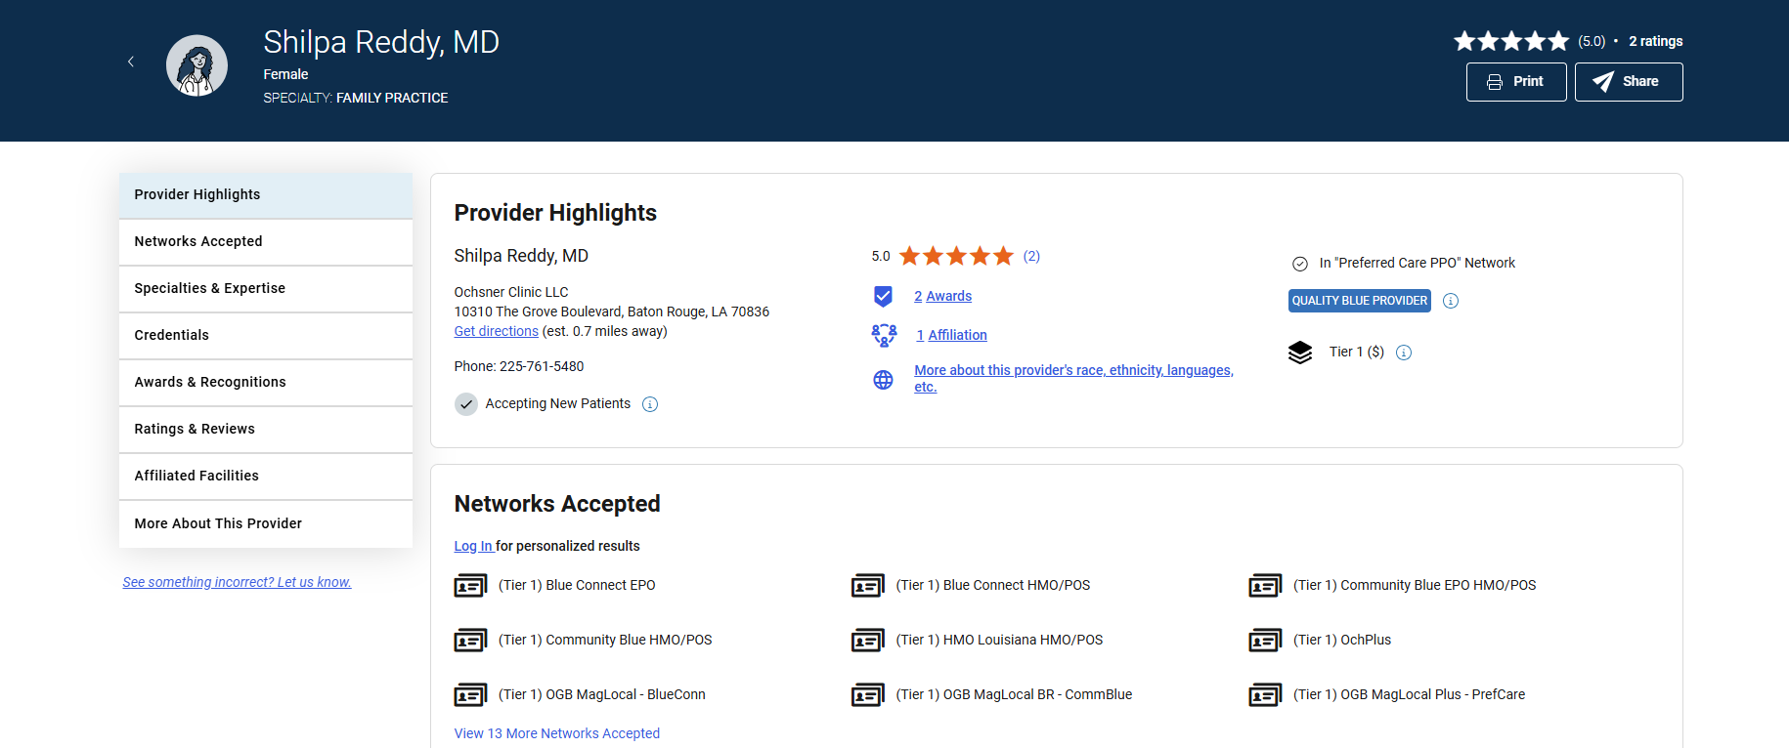Open the 2 Awards link
This screenshot has width=1789, height=748.
(x=942, y=296)
